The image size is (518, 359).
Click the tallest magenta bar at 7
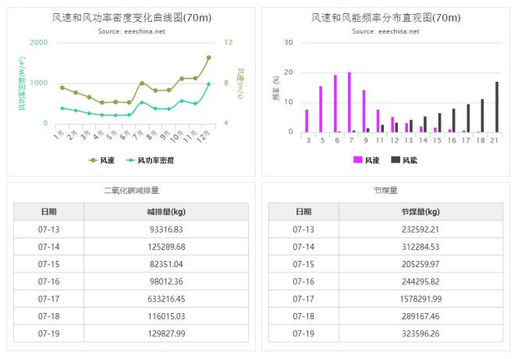click(x=349, y=102)
